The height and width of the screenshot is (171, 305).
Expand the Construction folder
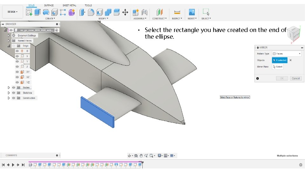coord(9,98)
